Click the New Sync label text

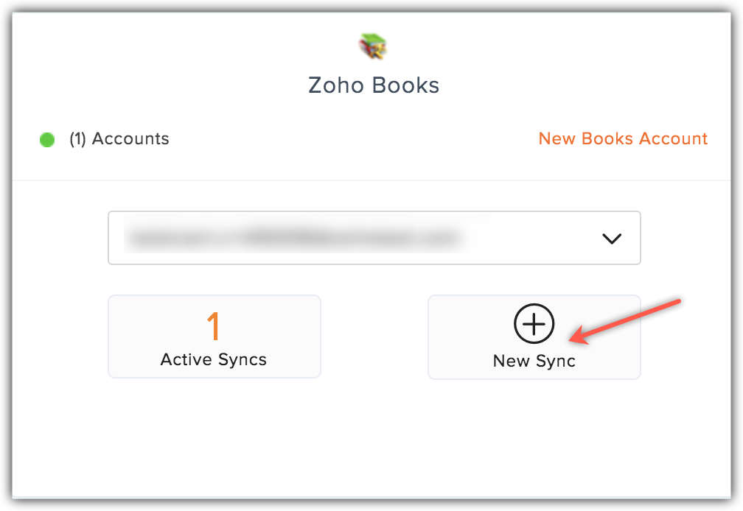(x=534, y=361)
